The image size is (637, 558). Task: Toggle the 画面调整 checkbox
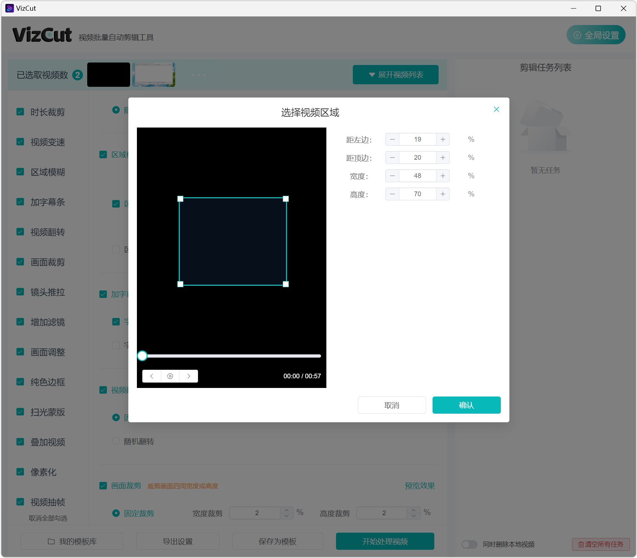(20, 352)
